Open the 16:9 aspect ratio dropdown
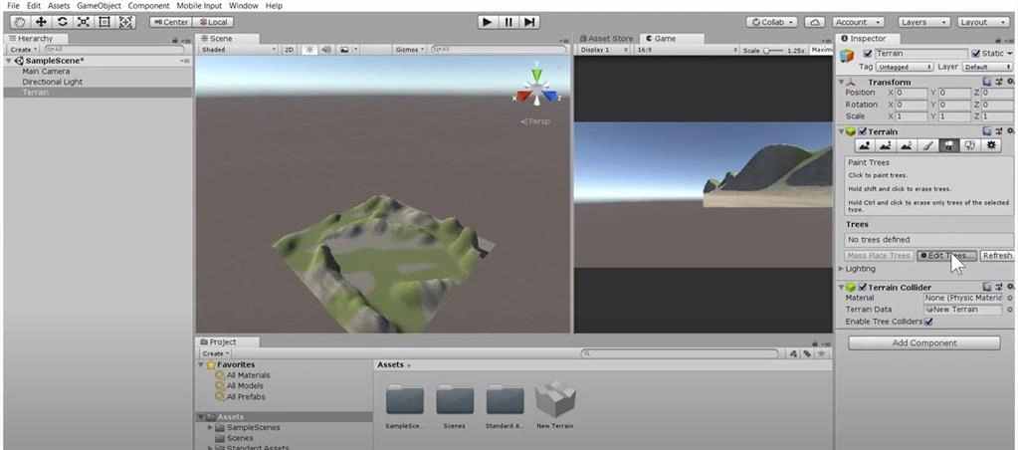This screenshot has width=1018, height=450. pos(687,50)
